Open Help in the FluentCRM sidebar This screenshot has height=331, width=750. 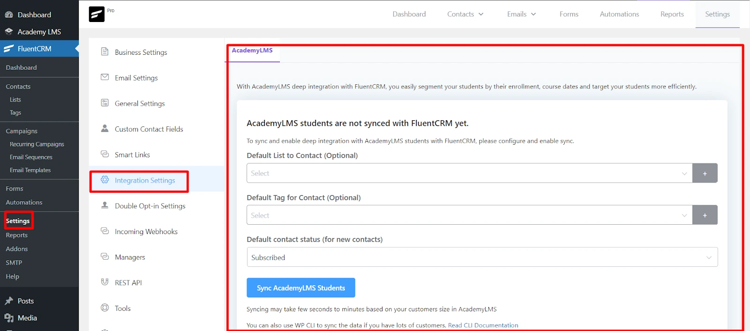point(13,276)
